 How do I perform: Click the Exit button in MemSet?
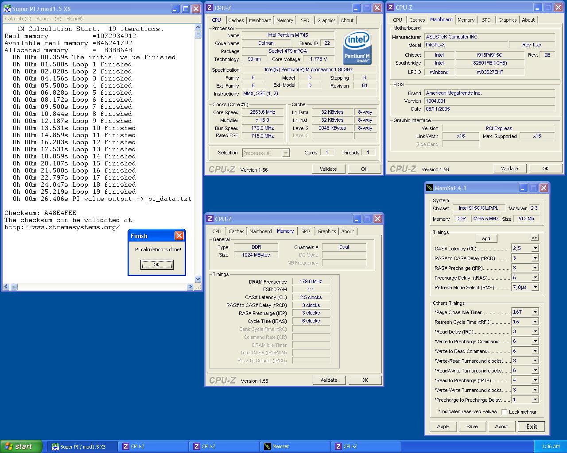[x=532, y=426]
